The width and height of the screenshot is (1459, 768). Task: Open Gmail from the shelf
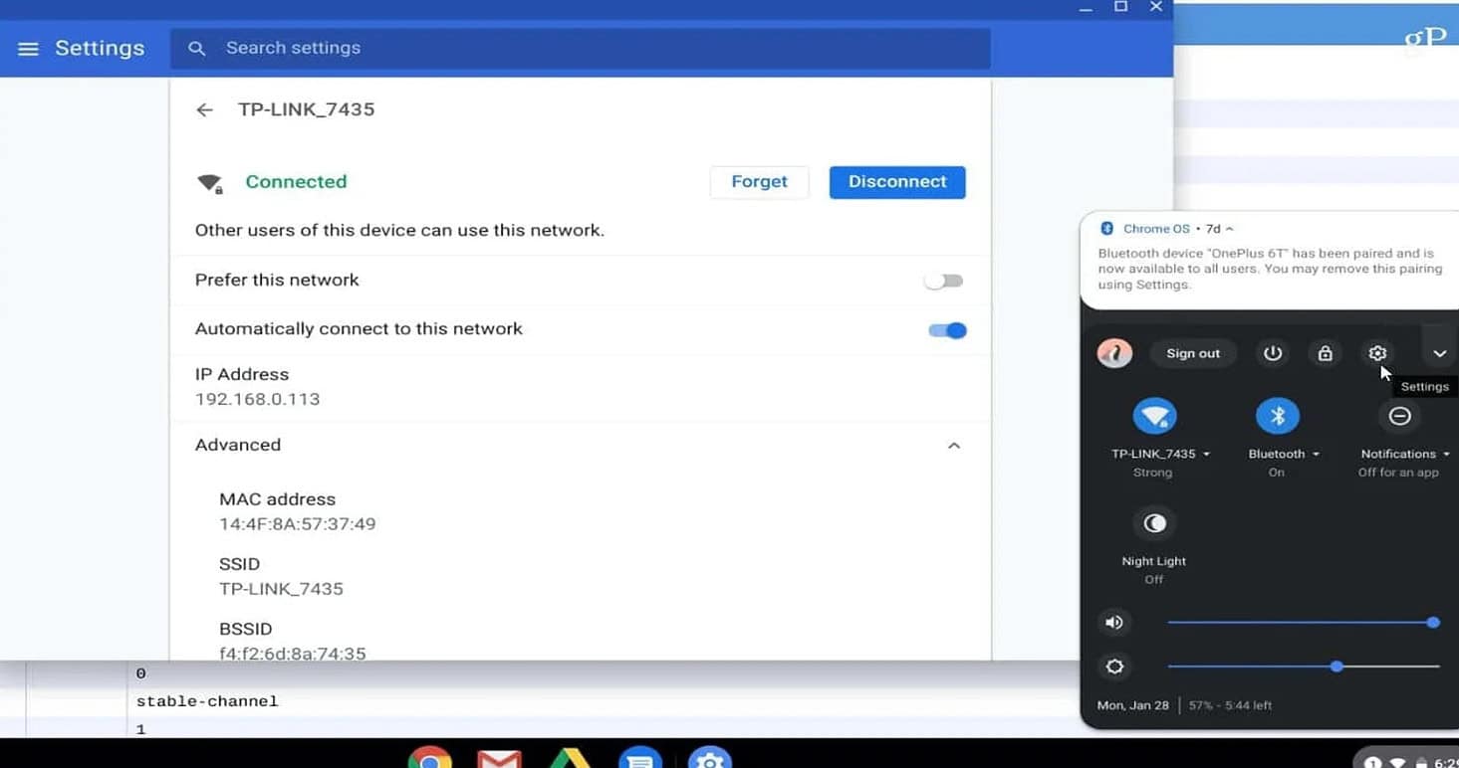point(499,759)
